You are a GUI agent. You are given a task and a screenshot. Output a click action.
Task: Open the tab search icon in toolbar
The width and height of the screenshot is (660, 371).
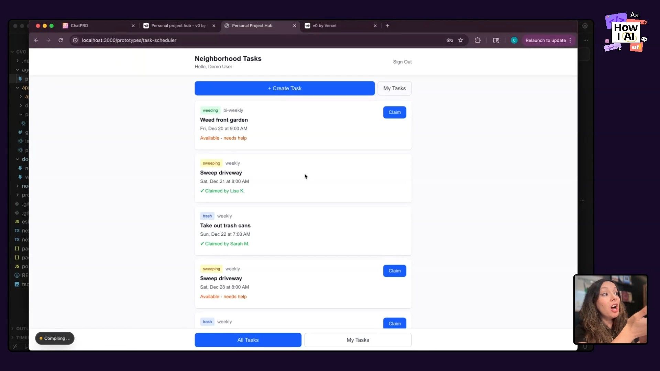496,40
